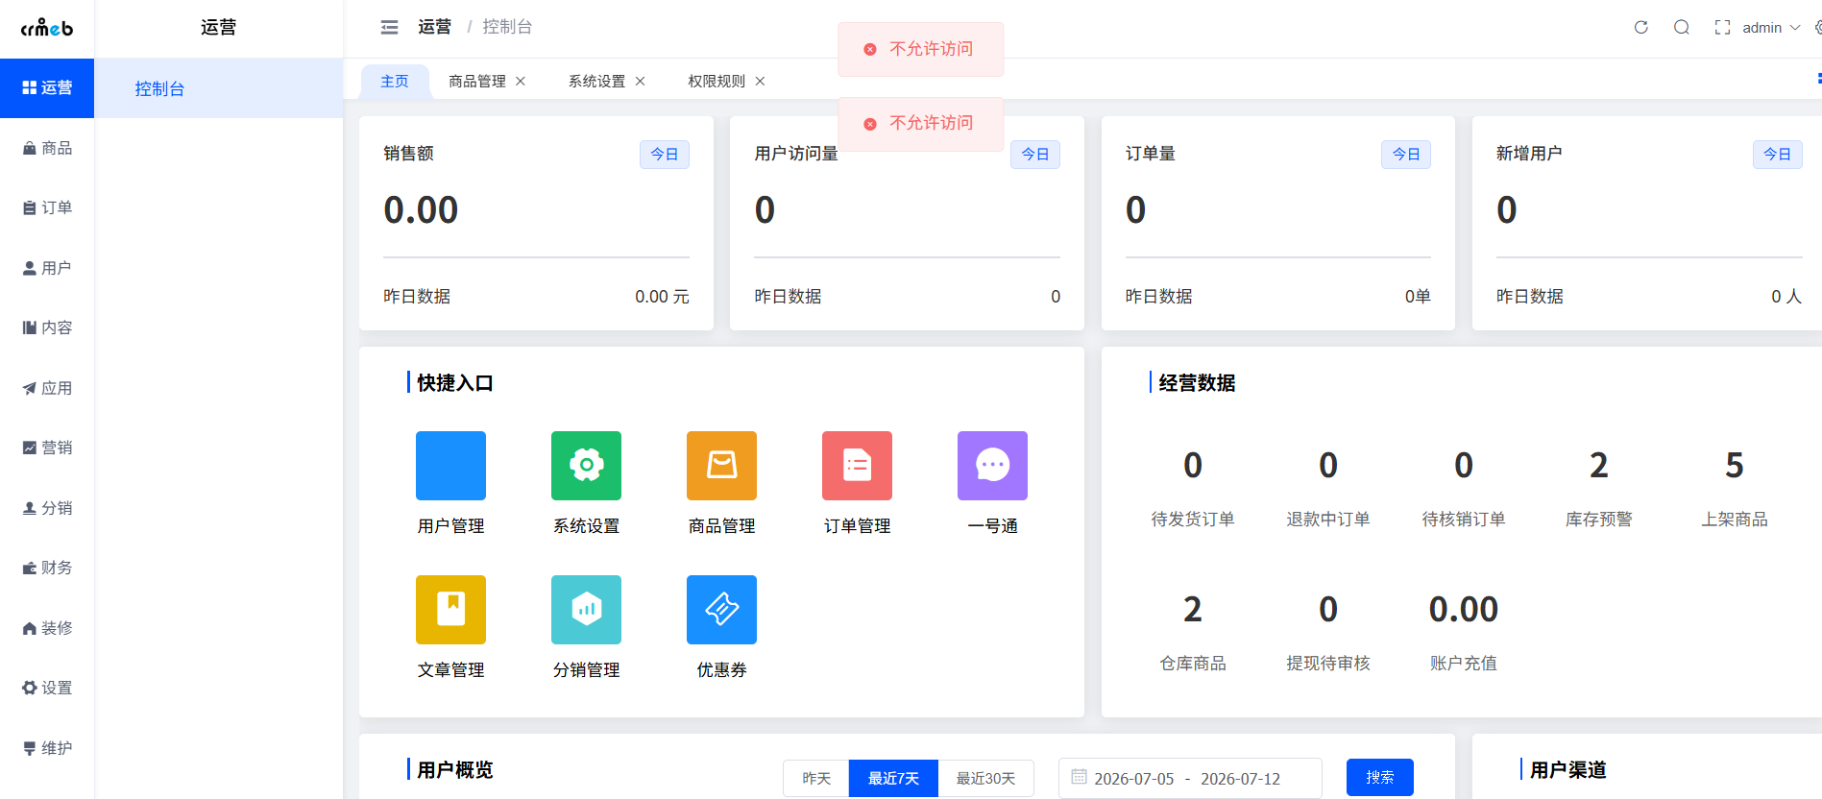Click the refresh icon in top bar

tap(1641, 27)
